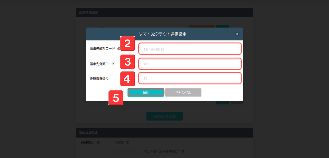
Task: Close the ヤマトB2クラウト連携設定 dialog
Action: click(237, 34)
